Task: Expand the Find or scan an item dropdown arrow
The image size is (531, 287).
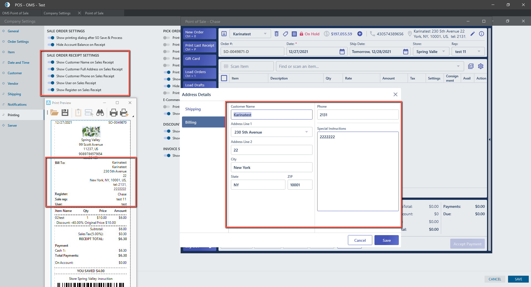Action: pos(458,66)
